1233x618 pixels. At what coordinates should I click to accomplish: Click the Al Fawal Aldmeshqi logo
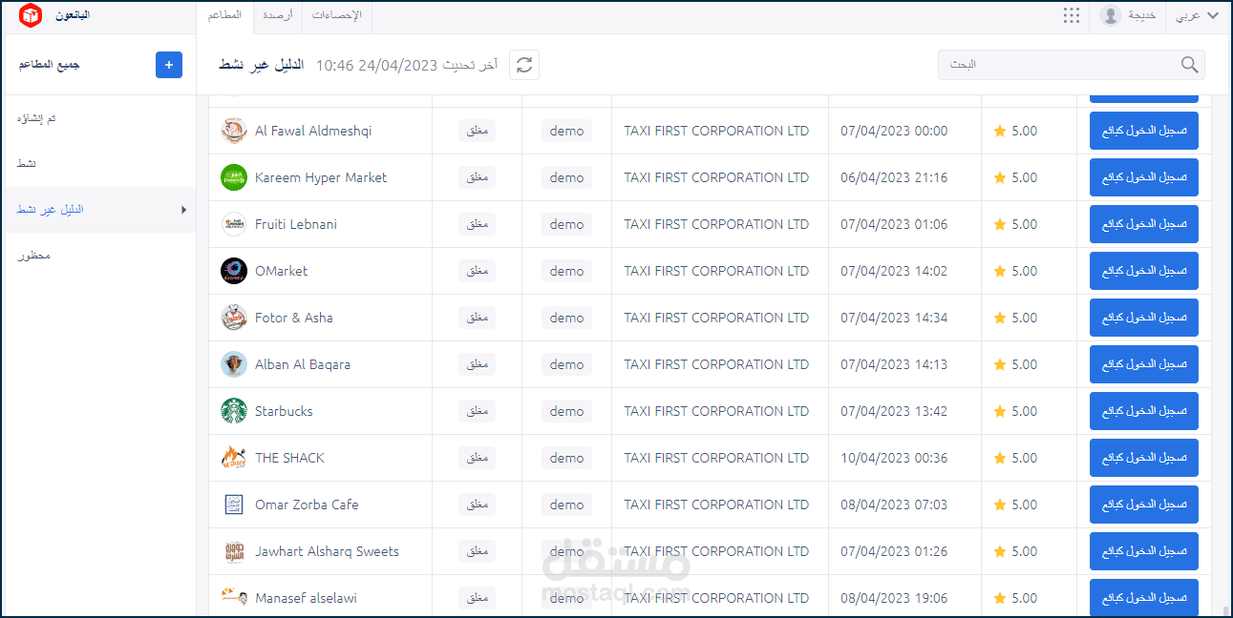(x=234, y=131)
